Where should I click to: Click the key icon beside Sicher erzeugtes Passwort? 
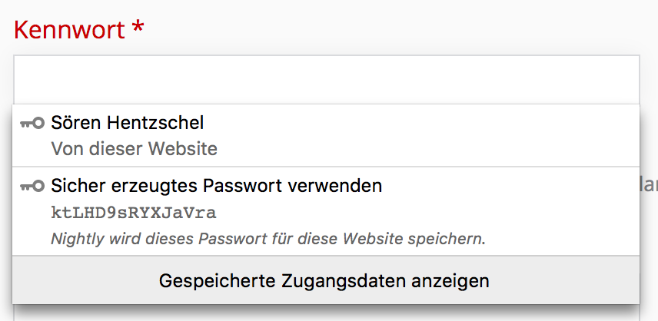click(x=32, y=186)
